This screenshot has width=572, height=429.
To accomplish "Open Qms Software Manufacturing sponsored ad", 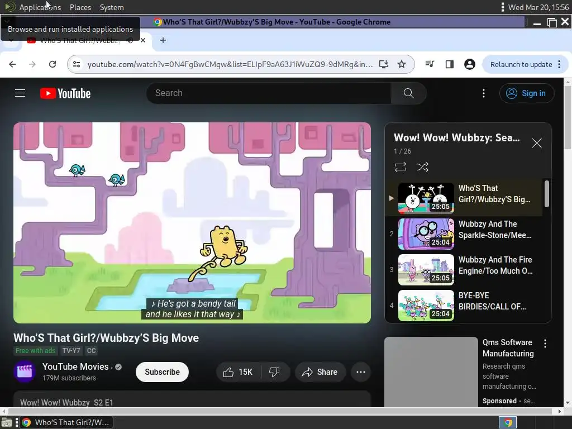I will pos(508,348).
